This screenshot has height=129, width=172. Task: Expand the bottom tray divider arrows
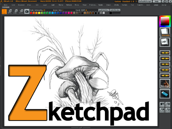81,128
